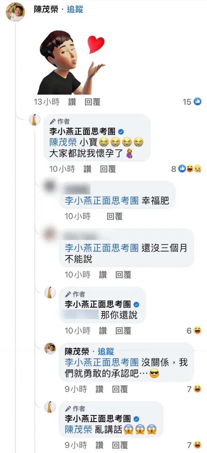
Task: Reply to the 幸福肥 comment
Action: pos(115,216)
